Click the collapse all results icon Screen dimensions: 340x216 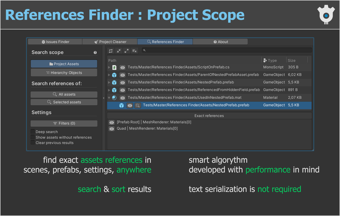coord(119,51)
